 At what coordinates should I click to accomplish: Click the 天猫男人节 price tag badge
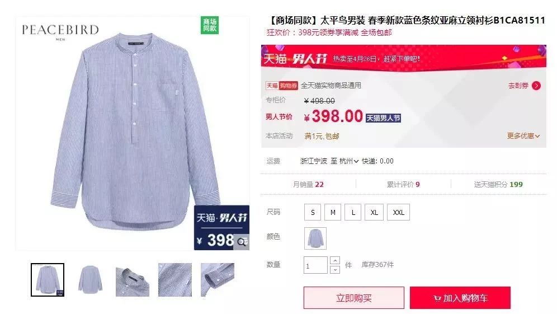[383, 118]
